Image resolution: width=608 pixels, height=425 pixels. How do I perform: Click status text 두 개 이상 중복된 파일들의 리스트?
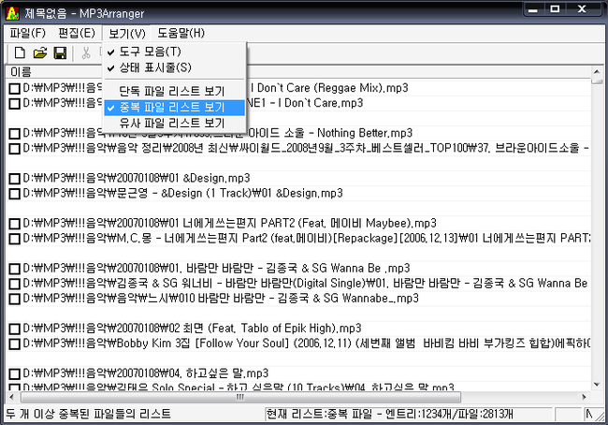pyautogui.click(x=89, y=414)
